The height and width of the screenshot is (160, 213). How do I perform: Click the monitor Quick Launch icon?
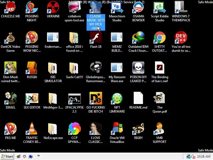click(x=31, y=157)
